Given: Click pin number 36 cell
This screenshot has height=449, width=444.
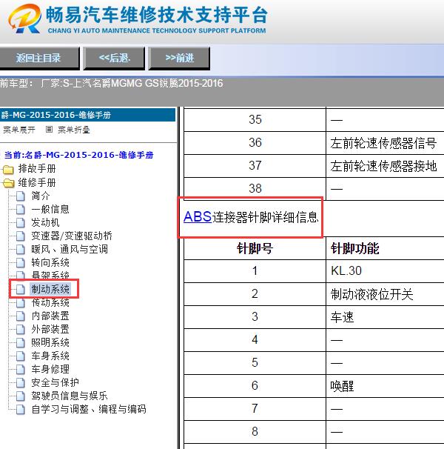Looking at the screenshot, I should click(x=255, y=142).
